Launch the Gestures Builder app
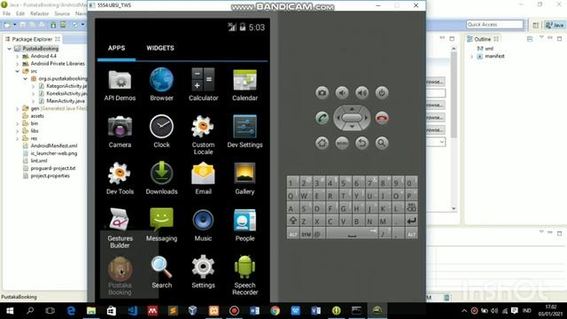Image resolution: width=567 pixels, height=319 pixels. [120, 229]
